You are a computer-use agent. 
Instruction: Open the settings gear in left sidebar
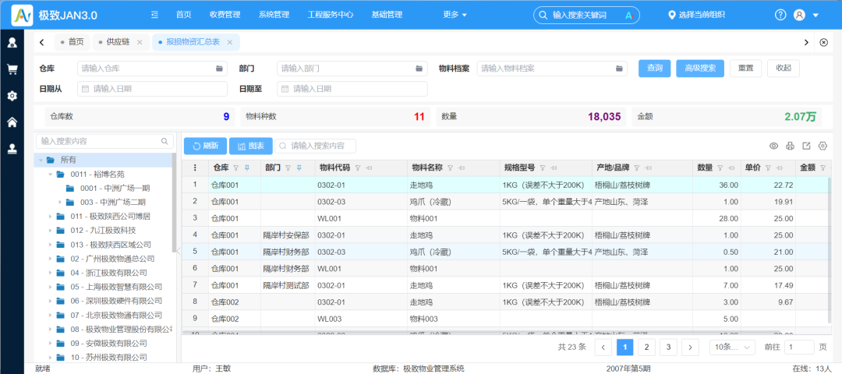click(x=12, y=96)
